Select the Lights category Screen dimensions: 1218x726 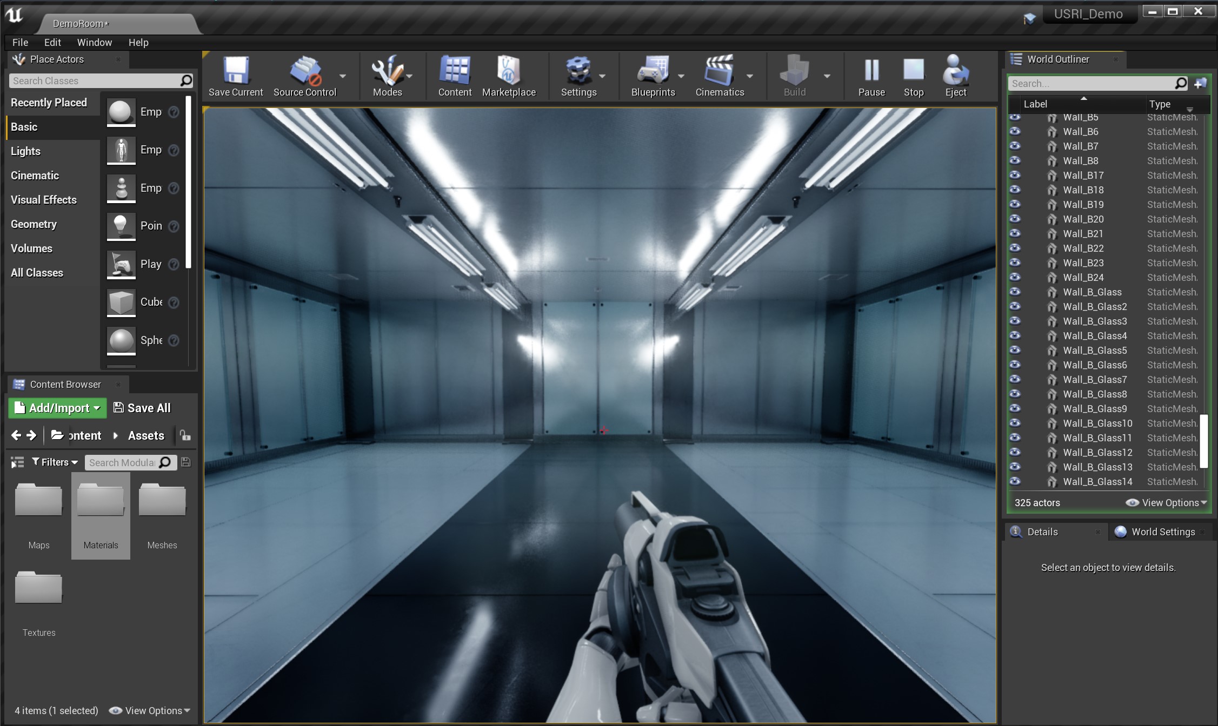[x=25, y=151]
